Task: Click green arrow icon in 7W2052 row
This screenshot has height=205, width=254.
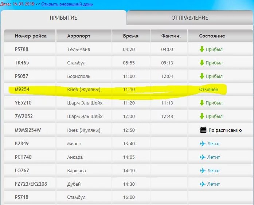Action: (202, 117)
